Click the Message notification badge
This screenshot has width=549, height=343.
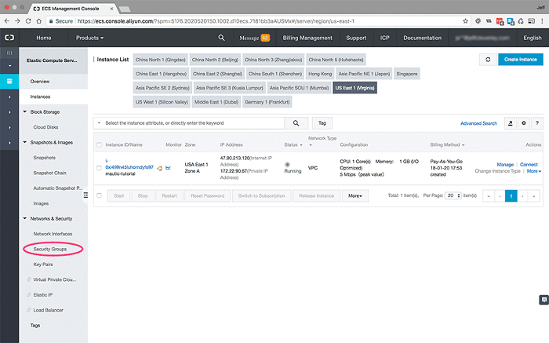pyautogui.click(x=265, y=38)
